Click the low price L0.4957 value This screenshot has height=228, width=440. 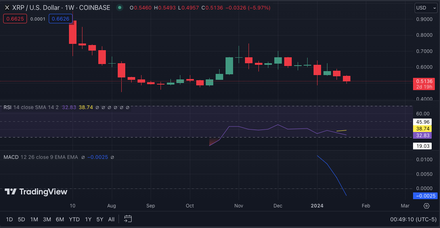click(189, 8)
